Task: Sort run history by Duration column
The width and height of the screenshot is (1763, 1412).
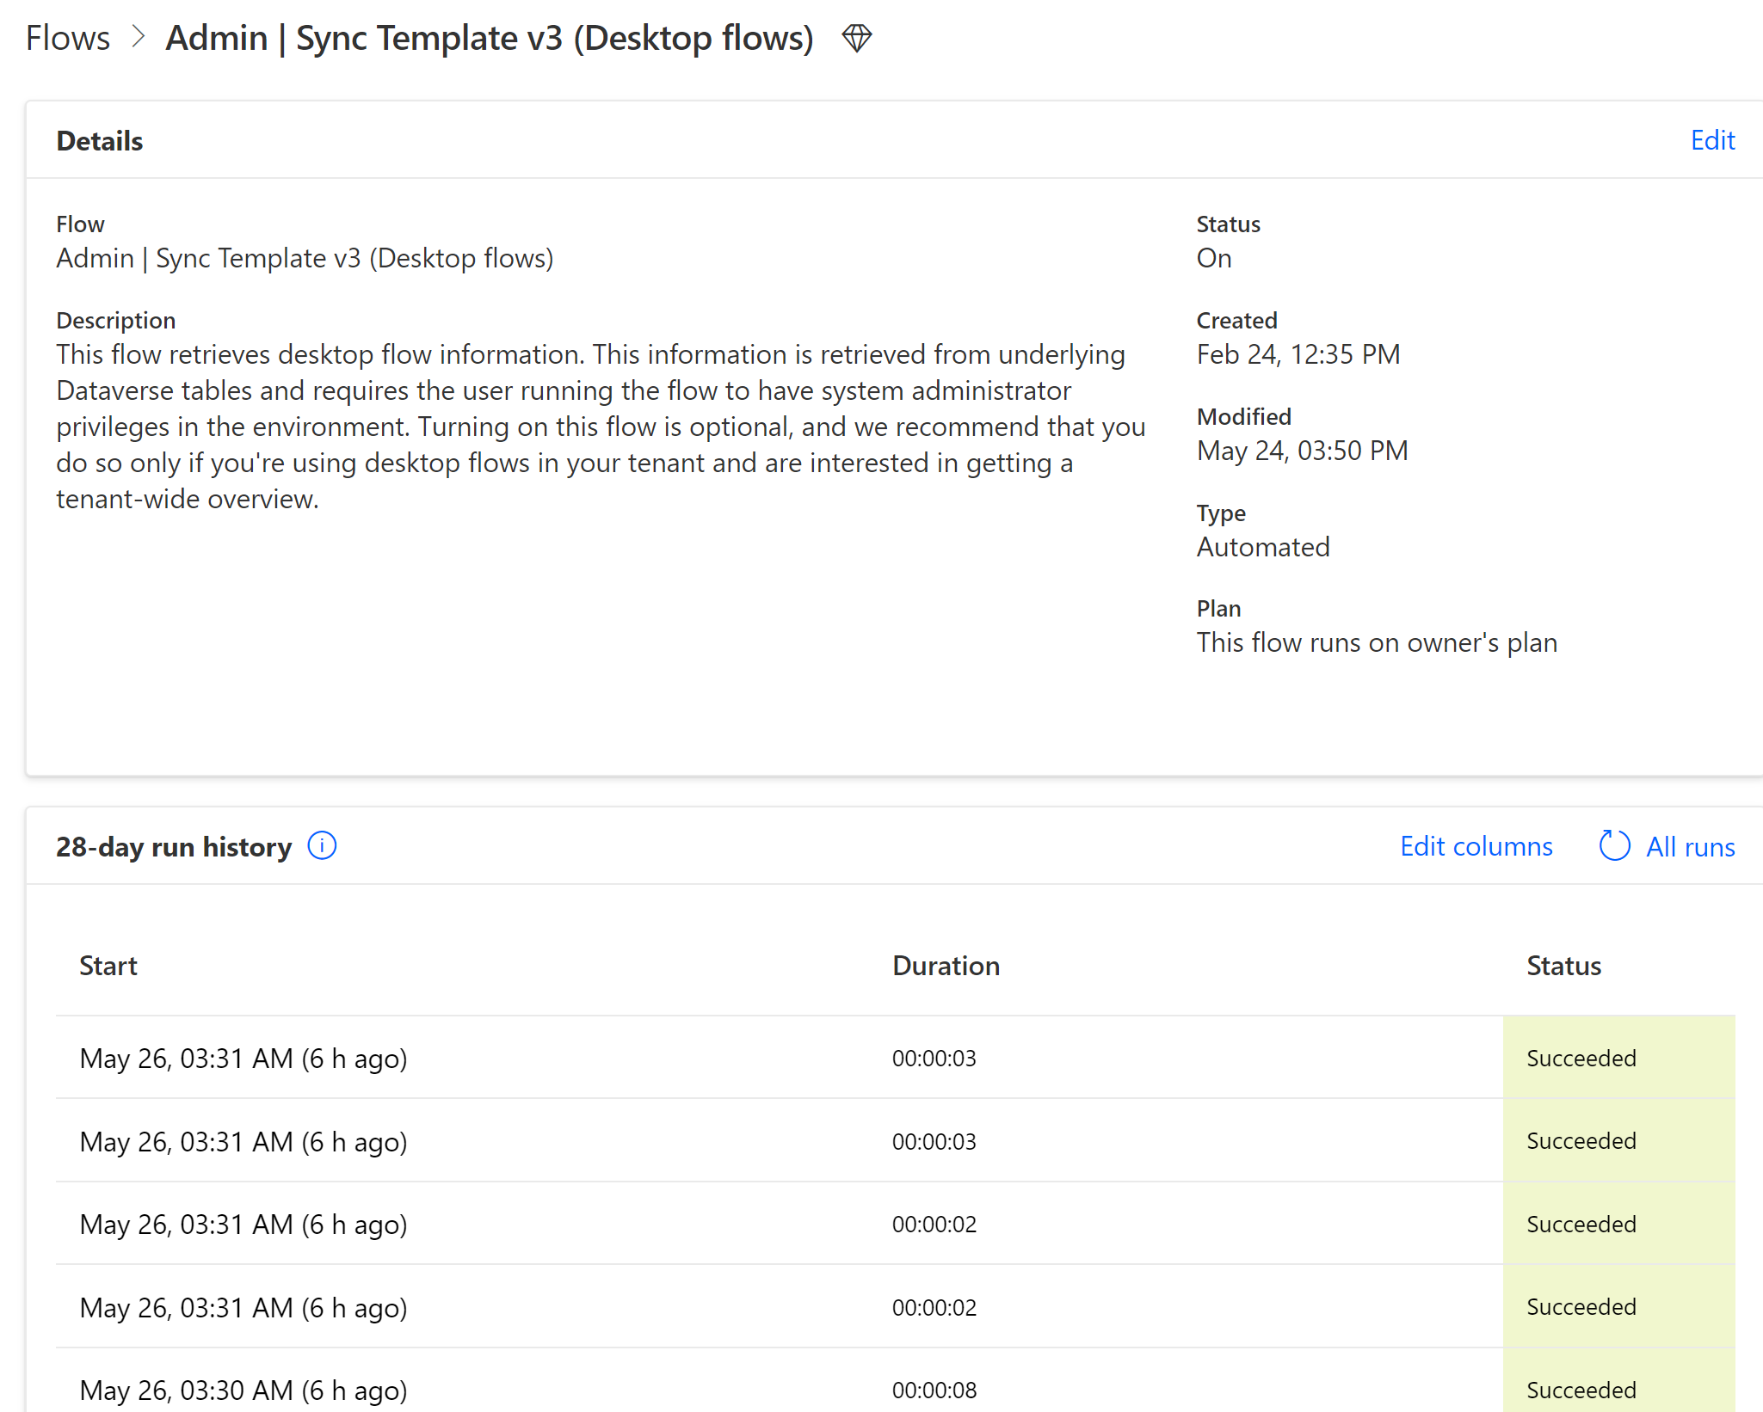Action: (x=946, y=965)
